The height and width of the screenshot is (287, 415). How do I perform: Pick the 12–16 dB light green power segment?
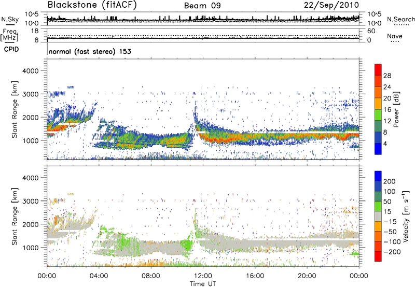click(x=378, y=115)
